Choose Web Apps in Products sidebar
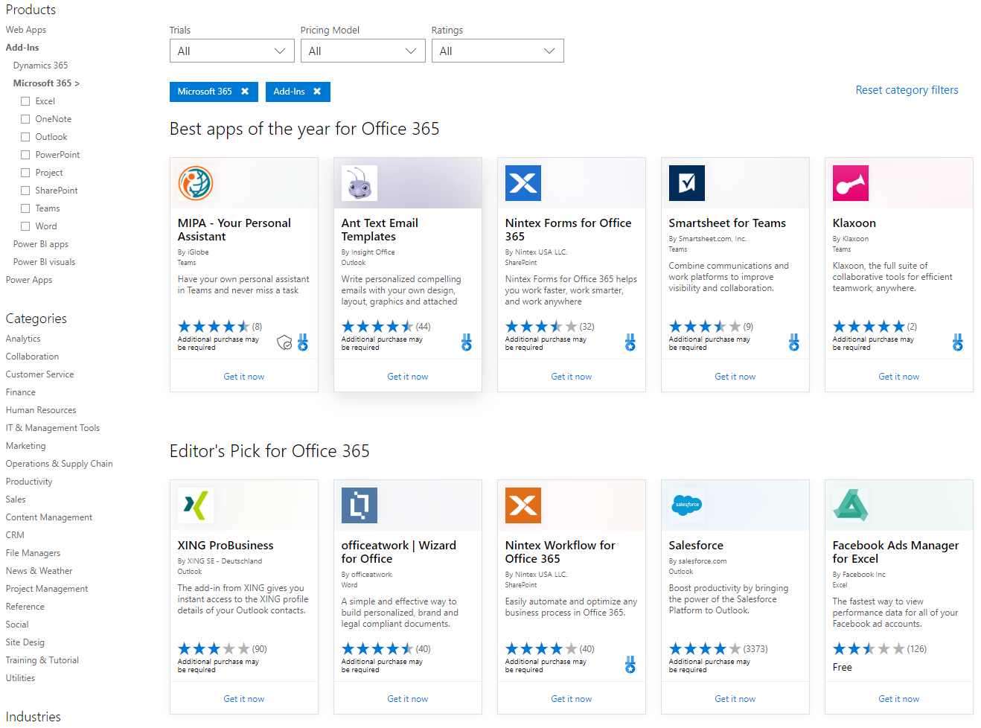Viewport: 981px width, 728px height. [26, 30]
